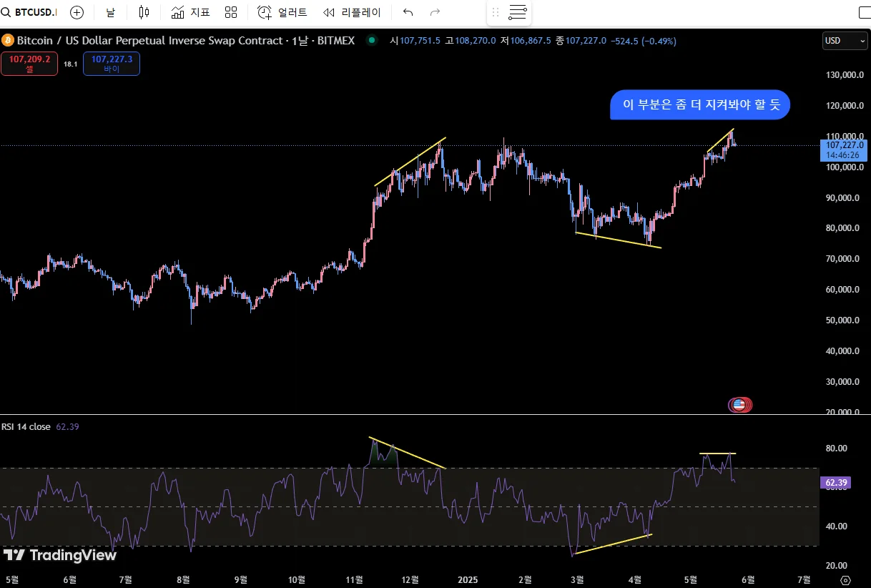Click the undo arrow icon

coord(408,12)
